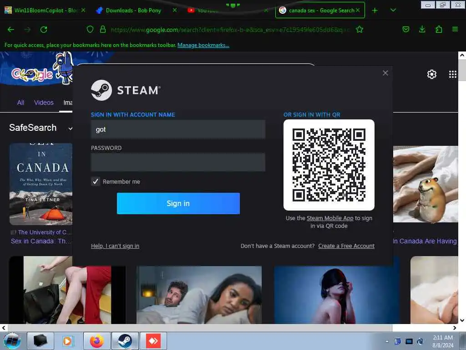Toggle the Remember me checkbox
Viewport: 466px width, 350px height.
pyautogui.click(x=96, y=181)
